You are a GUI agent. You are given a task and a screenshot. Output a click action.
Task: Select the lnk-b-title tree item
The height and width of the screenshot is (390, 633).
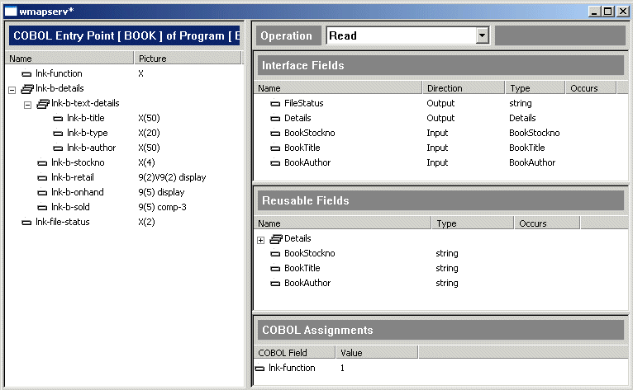85,119
